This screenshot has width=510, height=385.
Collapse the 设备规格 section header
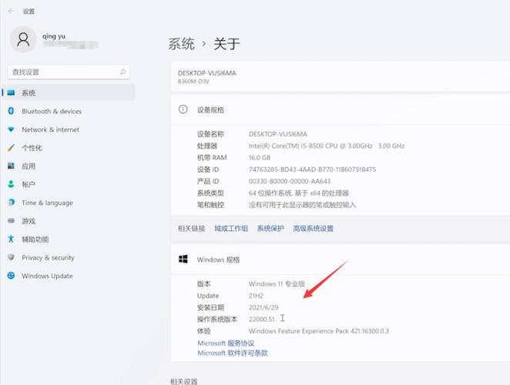pos(341,109)
